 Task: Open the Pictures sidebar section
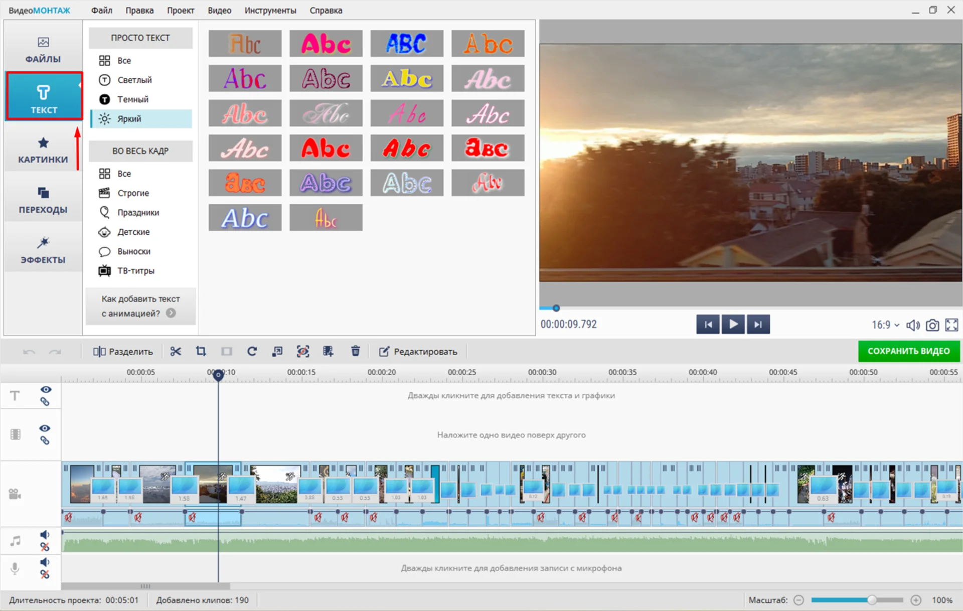43,150
